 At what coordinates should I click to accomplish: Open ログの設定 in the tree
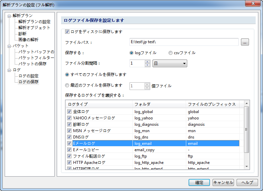pos(28,76)
